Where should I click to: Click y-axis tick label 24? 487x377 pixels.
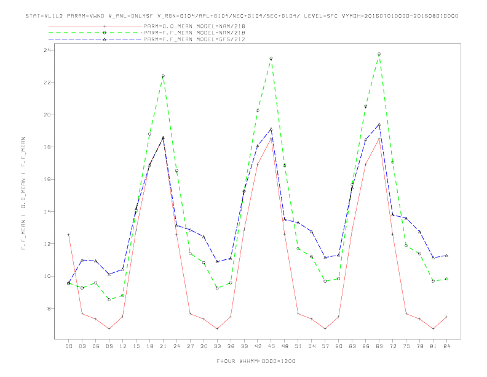47,50
